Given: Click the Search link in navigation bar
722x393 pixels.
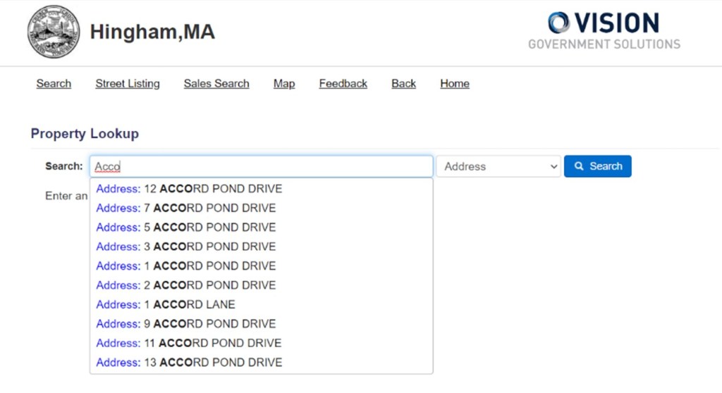Looking at the screenshot, I should pos(54,83).
